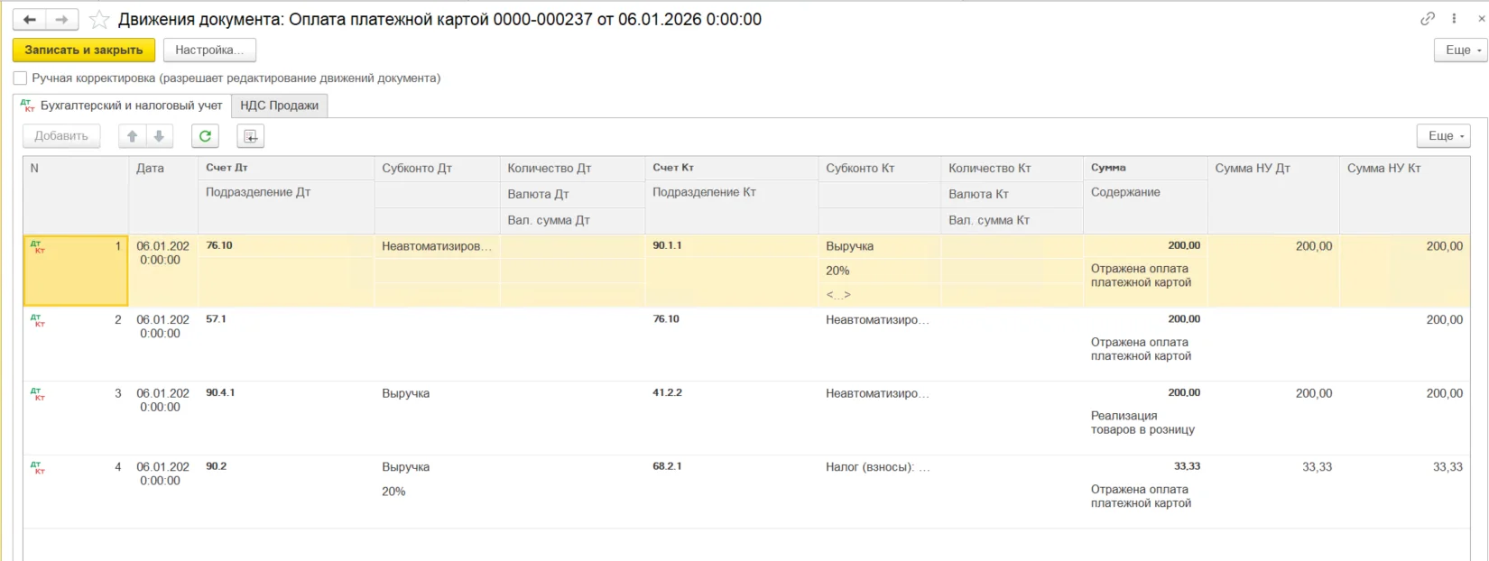Move the selected posting down

159,136
